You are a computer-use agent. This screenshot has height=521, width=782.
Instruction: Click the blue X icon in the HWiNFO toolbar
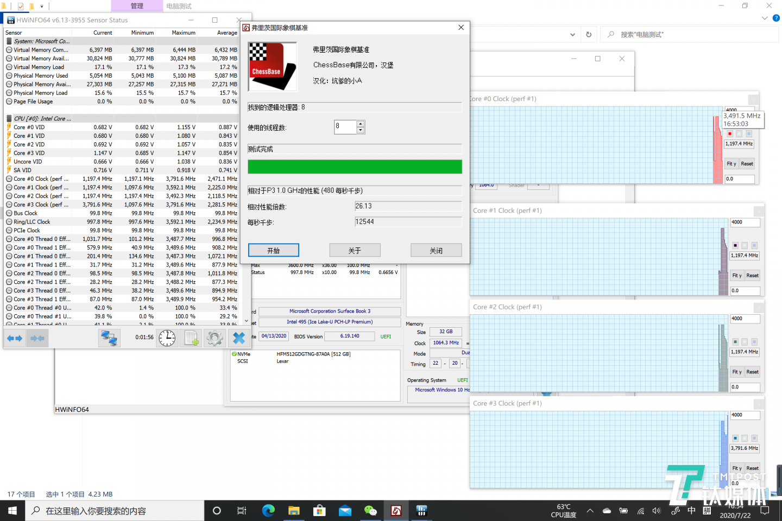239,338
